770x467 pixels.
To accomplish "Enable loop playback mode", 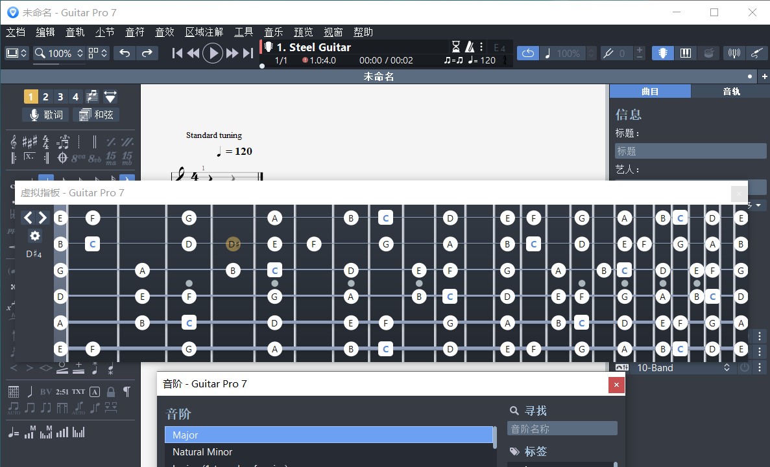I will point(527,53).
